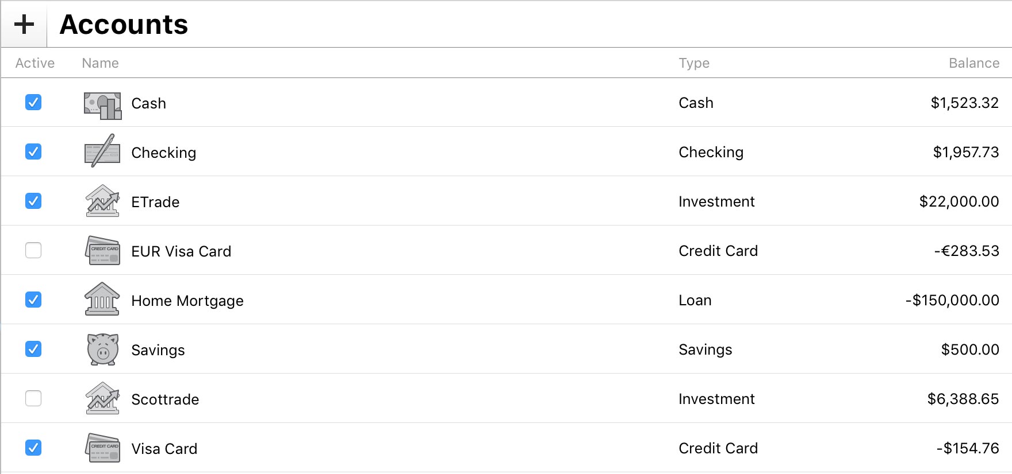The width and height of the screenshot is (1012, 474).
Task: Sort by the Balance column header
Action: click(973, 63)
